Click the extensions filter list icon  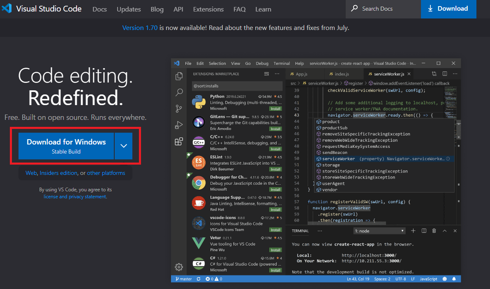266,74
